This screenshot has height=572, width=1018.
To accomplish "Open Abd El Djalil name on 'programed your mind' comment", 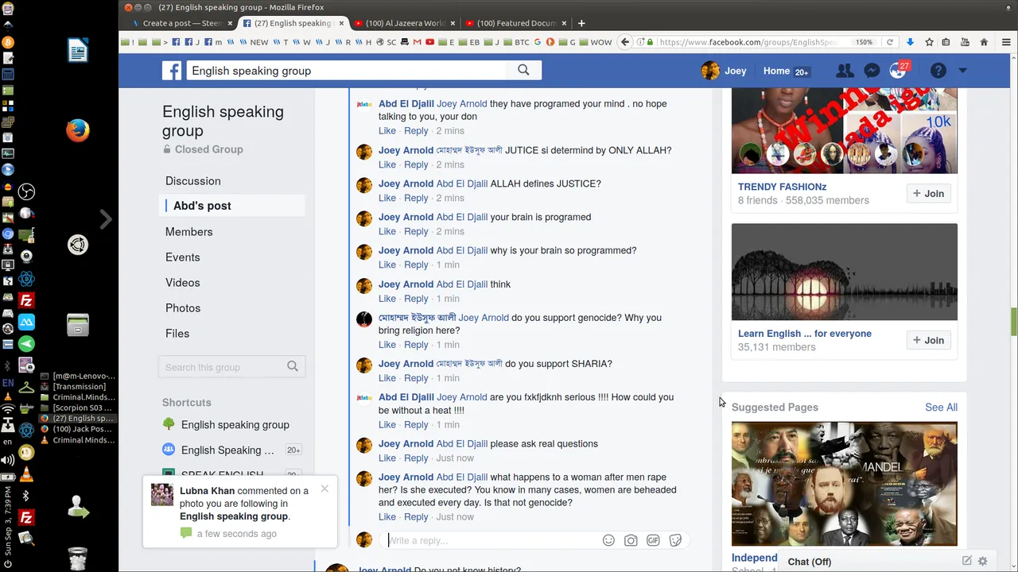I will 406,104.
